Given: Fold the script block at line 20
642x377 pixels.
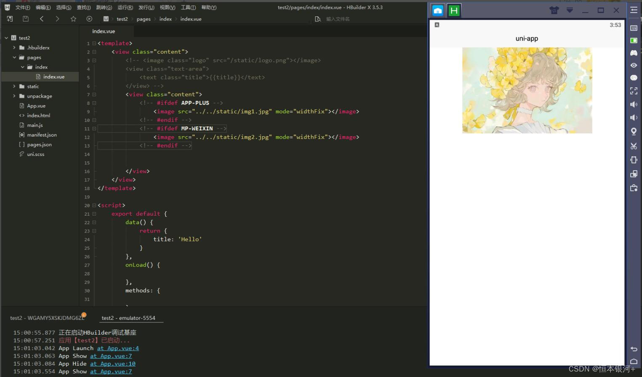Looking at the screenshot, I should click(x=94, y=206).
